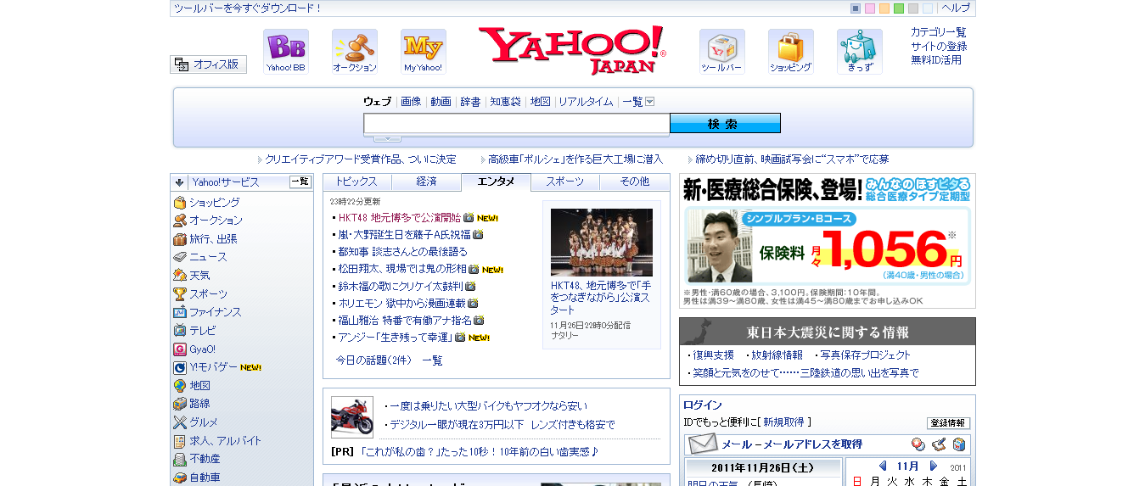This screenshot has height=486, width=1145.
Task: Select the 動画 search category
Action: point(441,102)
